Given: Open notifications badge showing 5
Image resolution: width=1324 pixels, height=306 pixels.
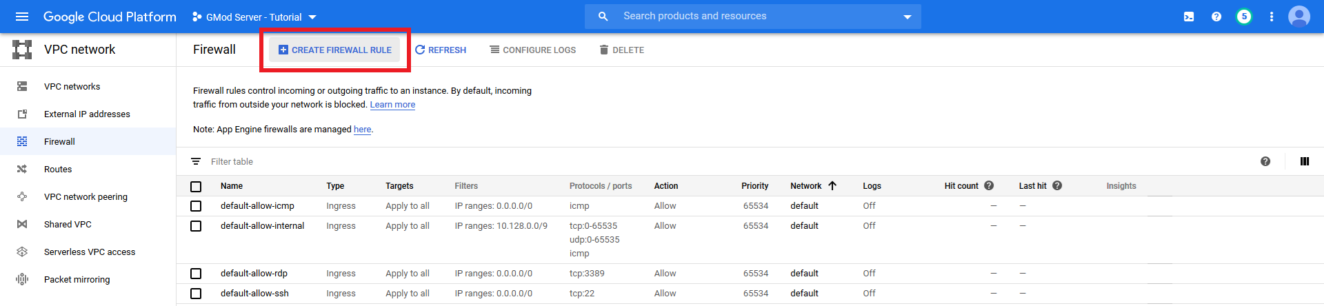Looking at the screenshot, I should (x=1244, y=17).
